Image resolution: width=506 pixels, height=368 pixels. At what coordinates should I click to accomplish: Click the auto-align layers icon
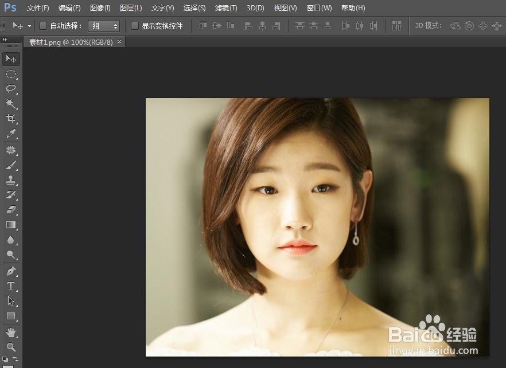[396, 25]
